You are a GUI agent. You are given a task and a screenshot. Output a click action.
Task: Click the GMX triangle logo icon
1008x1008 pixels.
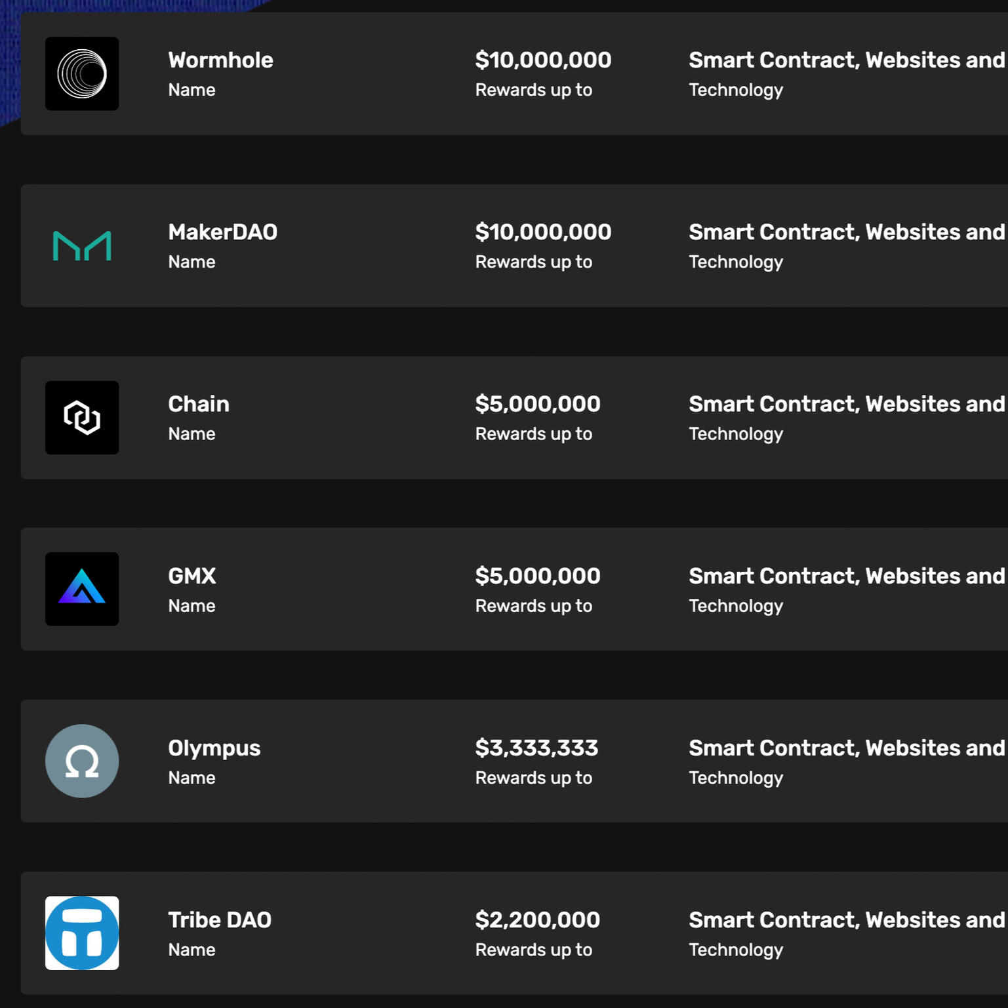click(x=82, y=589)
